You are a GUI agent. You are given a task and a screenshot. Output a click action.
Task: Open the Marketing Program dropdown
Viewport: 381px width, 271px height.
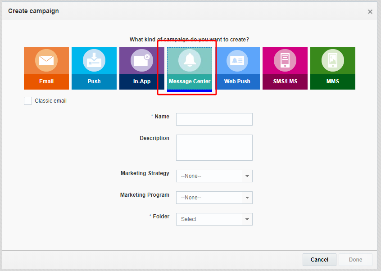coord(214,198)
